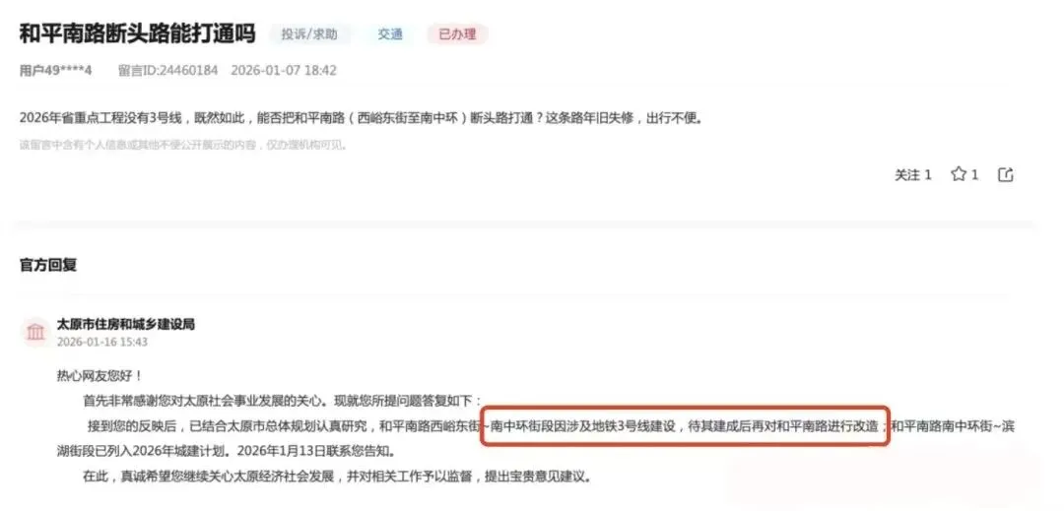Click the message ID 留言ID:24460184
Screen dimensions: 1064x511
click(x=167, y=71)
